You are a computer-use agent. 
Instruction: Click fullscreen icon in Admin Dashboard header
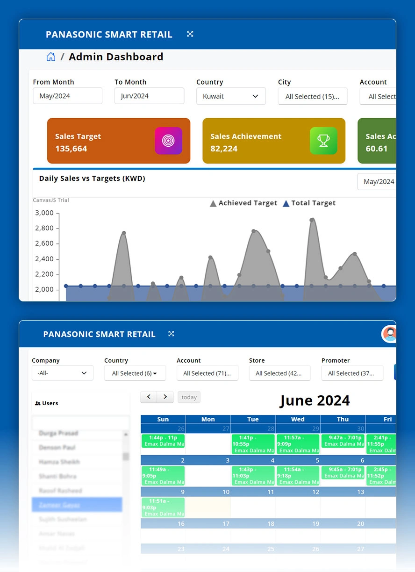coord(190,34)
